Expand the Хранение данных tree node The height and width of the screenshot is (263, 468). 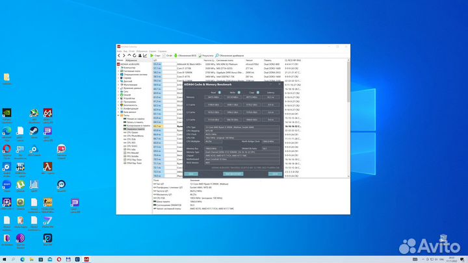[x=118, y=88]
